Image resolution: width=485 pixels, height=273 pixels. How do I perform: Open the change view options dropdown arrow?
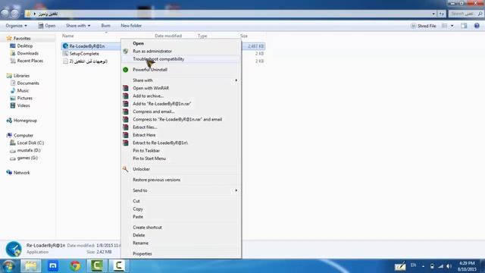click(452, 26)
